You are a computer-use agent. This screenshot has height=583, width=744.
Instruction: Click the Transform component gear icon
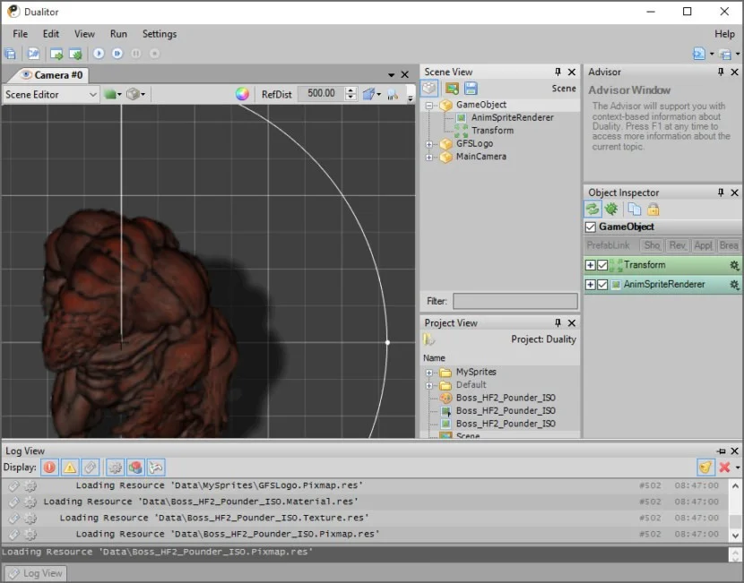734,265
